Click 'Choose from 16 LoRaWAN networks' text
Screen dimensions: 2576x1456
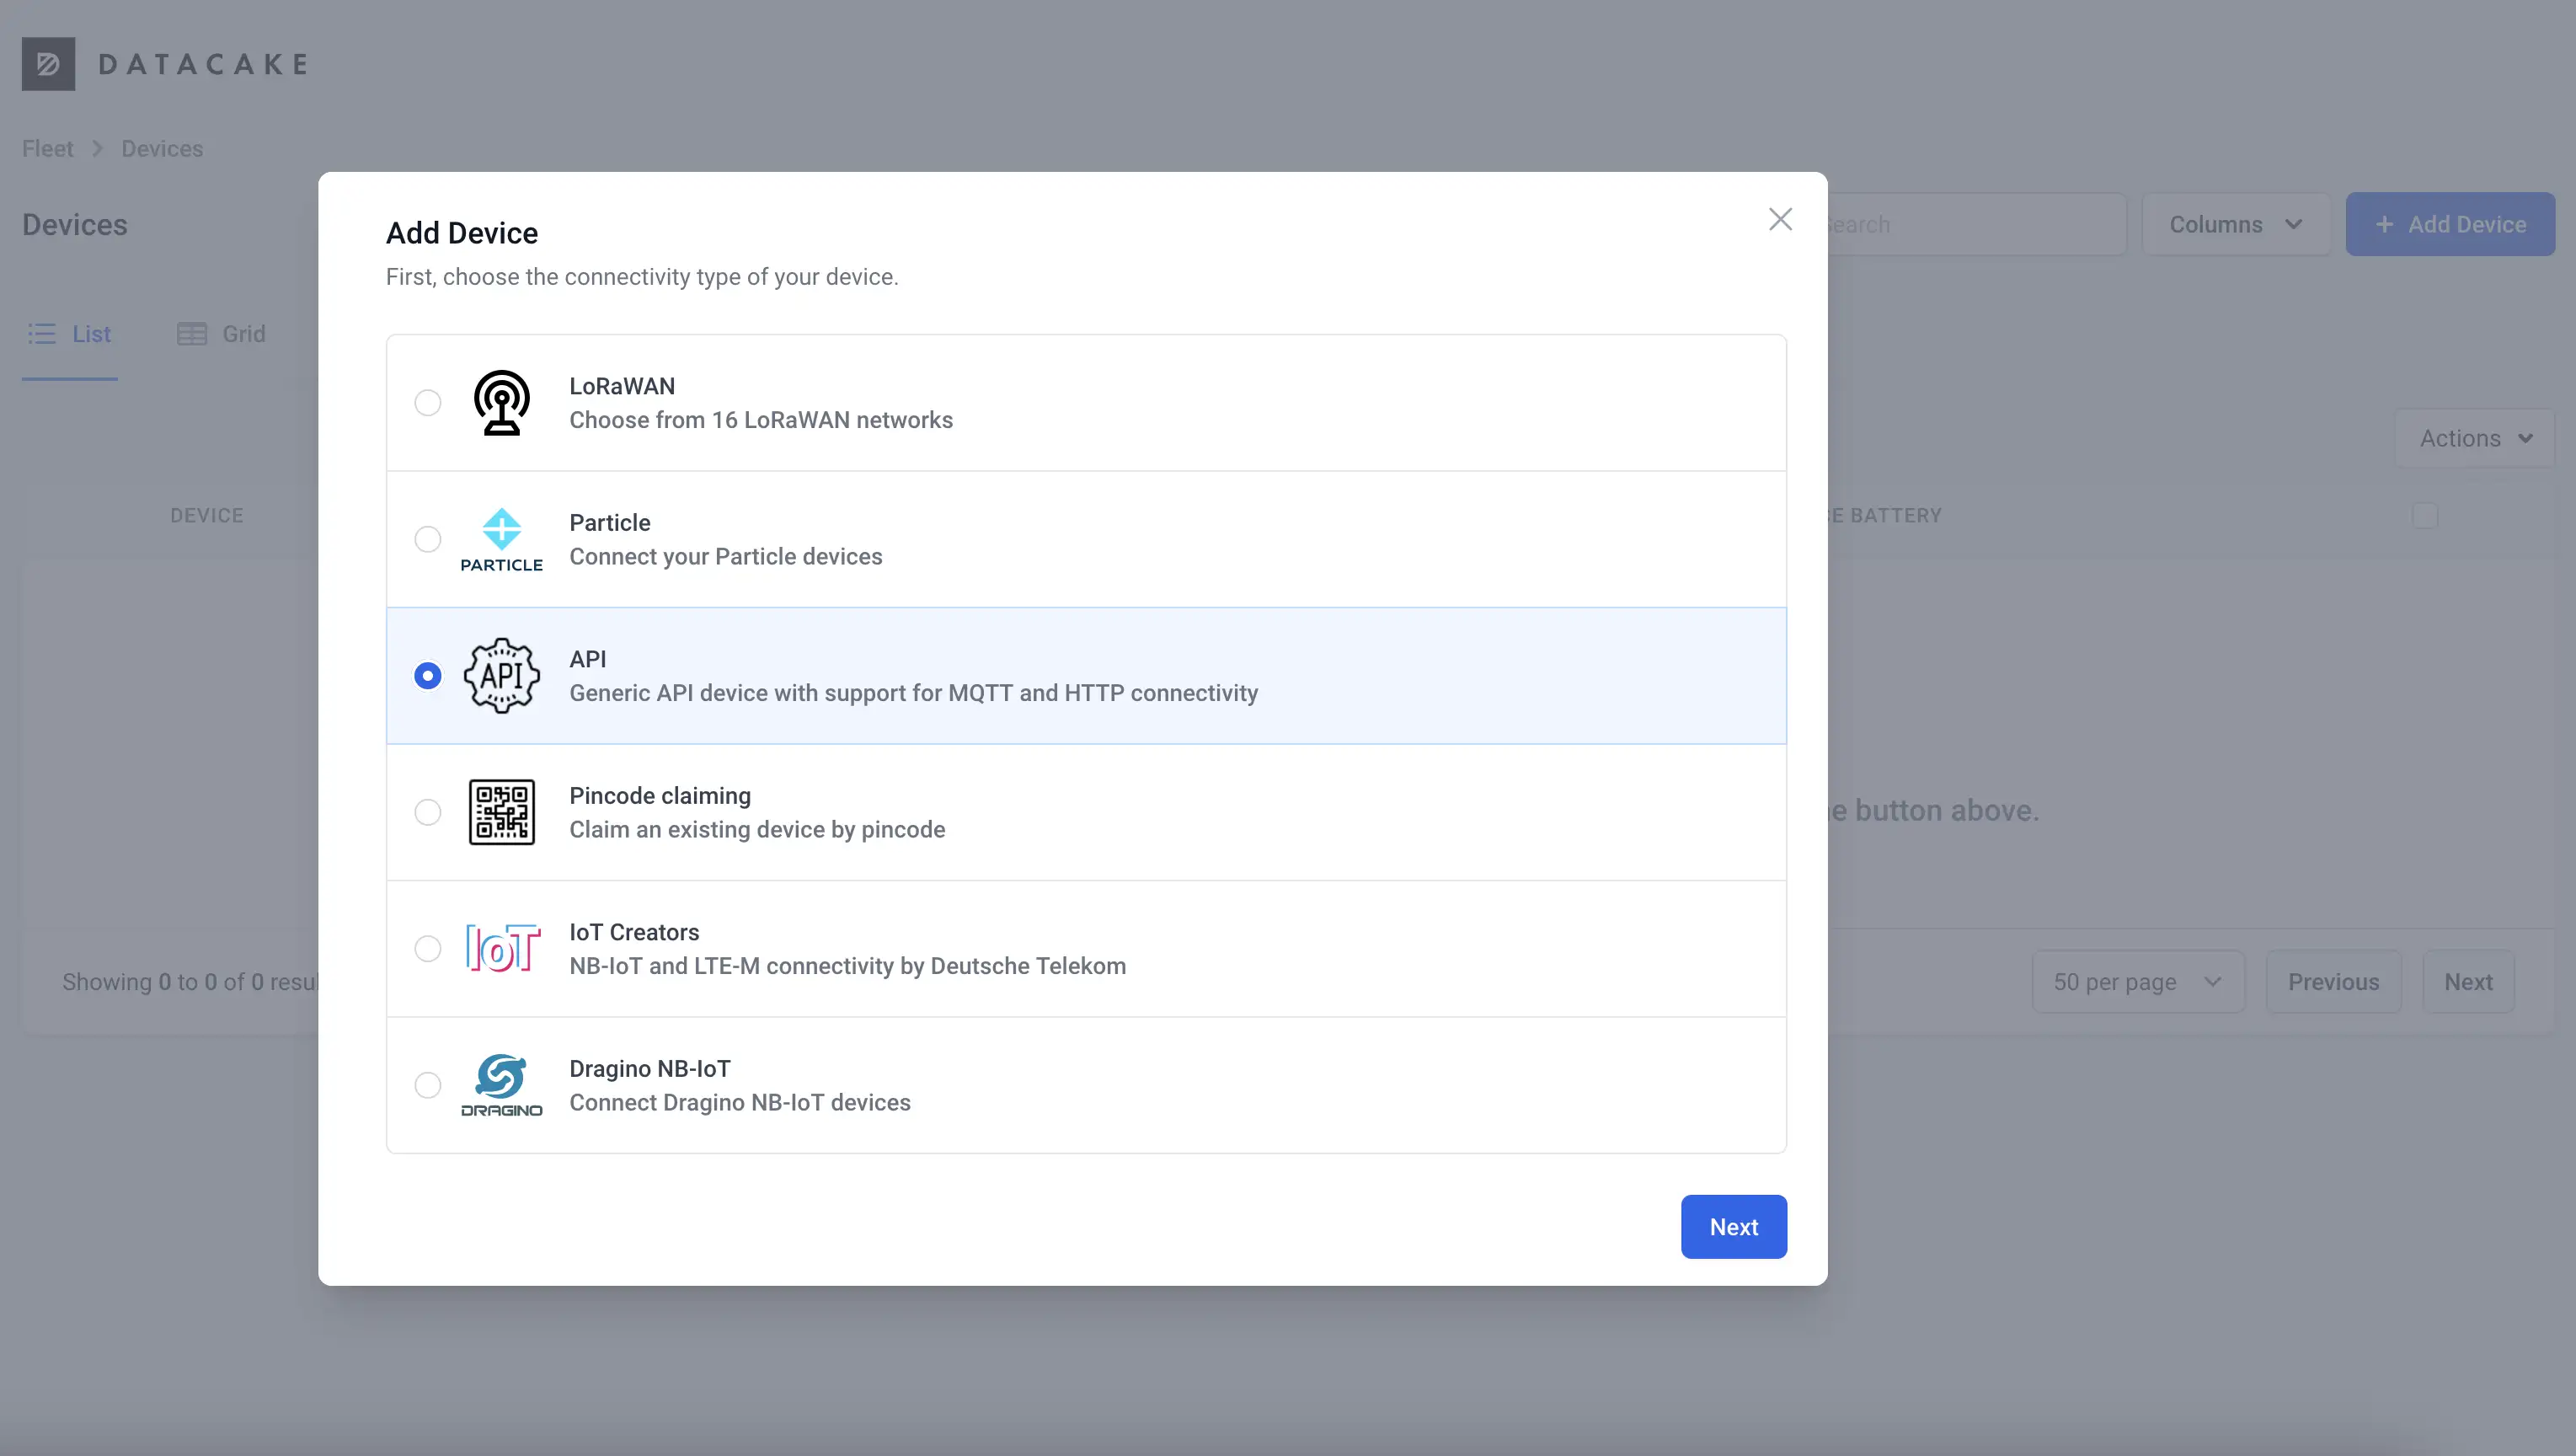[761, 420]
